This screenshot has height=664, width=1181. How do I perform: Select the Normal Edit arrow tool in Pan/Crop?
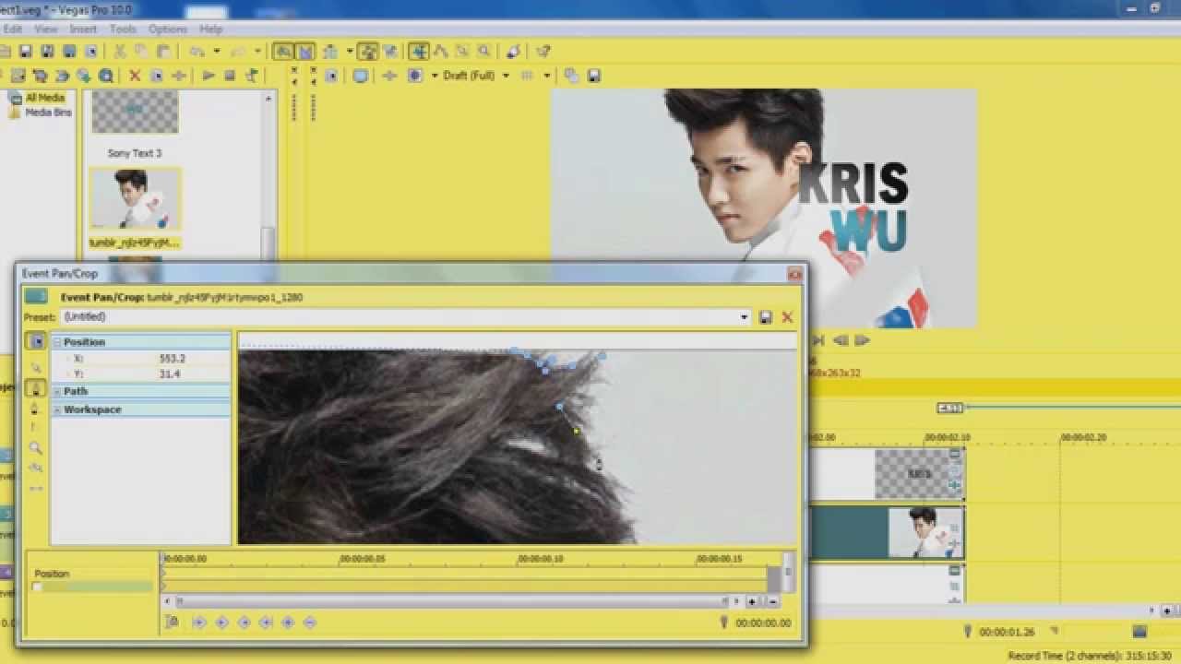36,367
